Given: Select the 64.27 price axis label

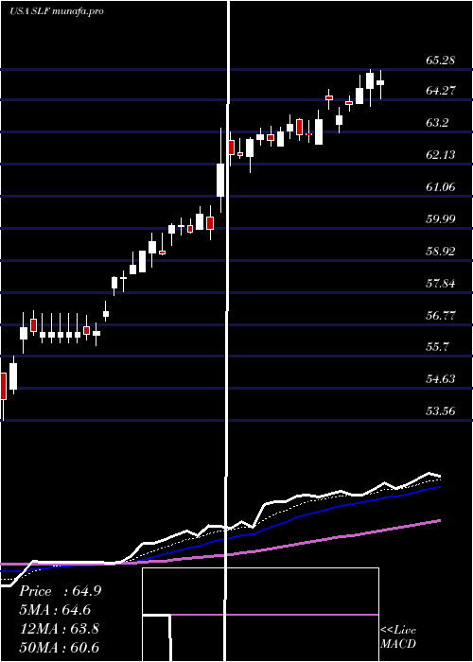Looking at the screenshot, I should (440, 91).
